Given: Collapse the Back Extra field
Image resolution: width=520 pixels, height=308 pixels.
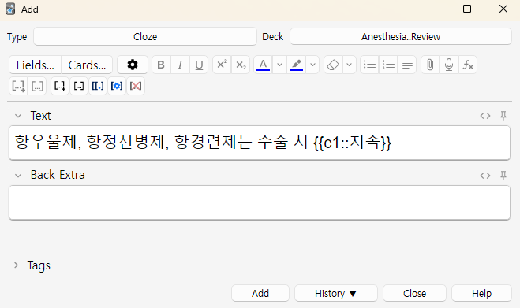Looking at the screenshot, I should coord(18,175).
